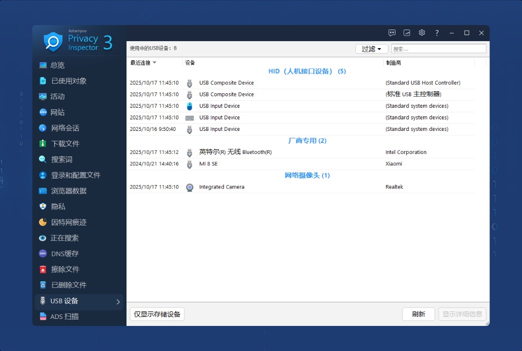Click the mouse icon of USB Input Device

tap(190, 106)
